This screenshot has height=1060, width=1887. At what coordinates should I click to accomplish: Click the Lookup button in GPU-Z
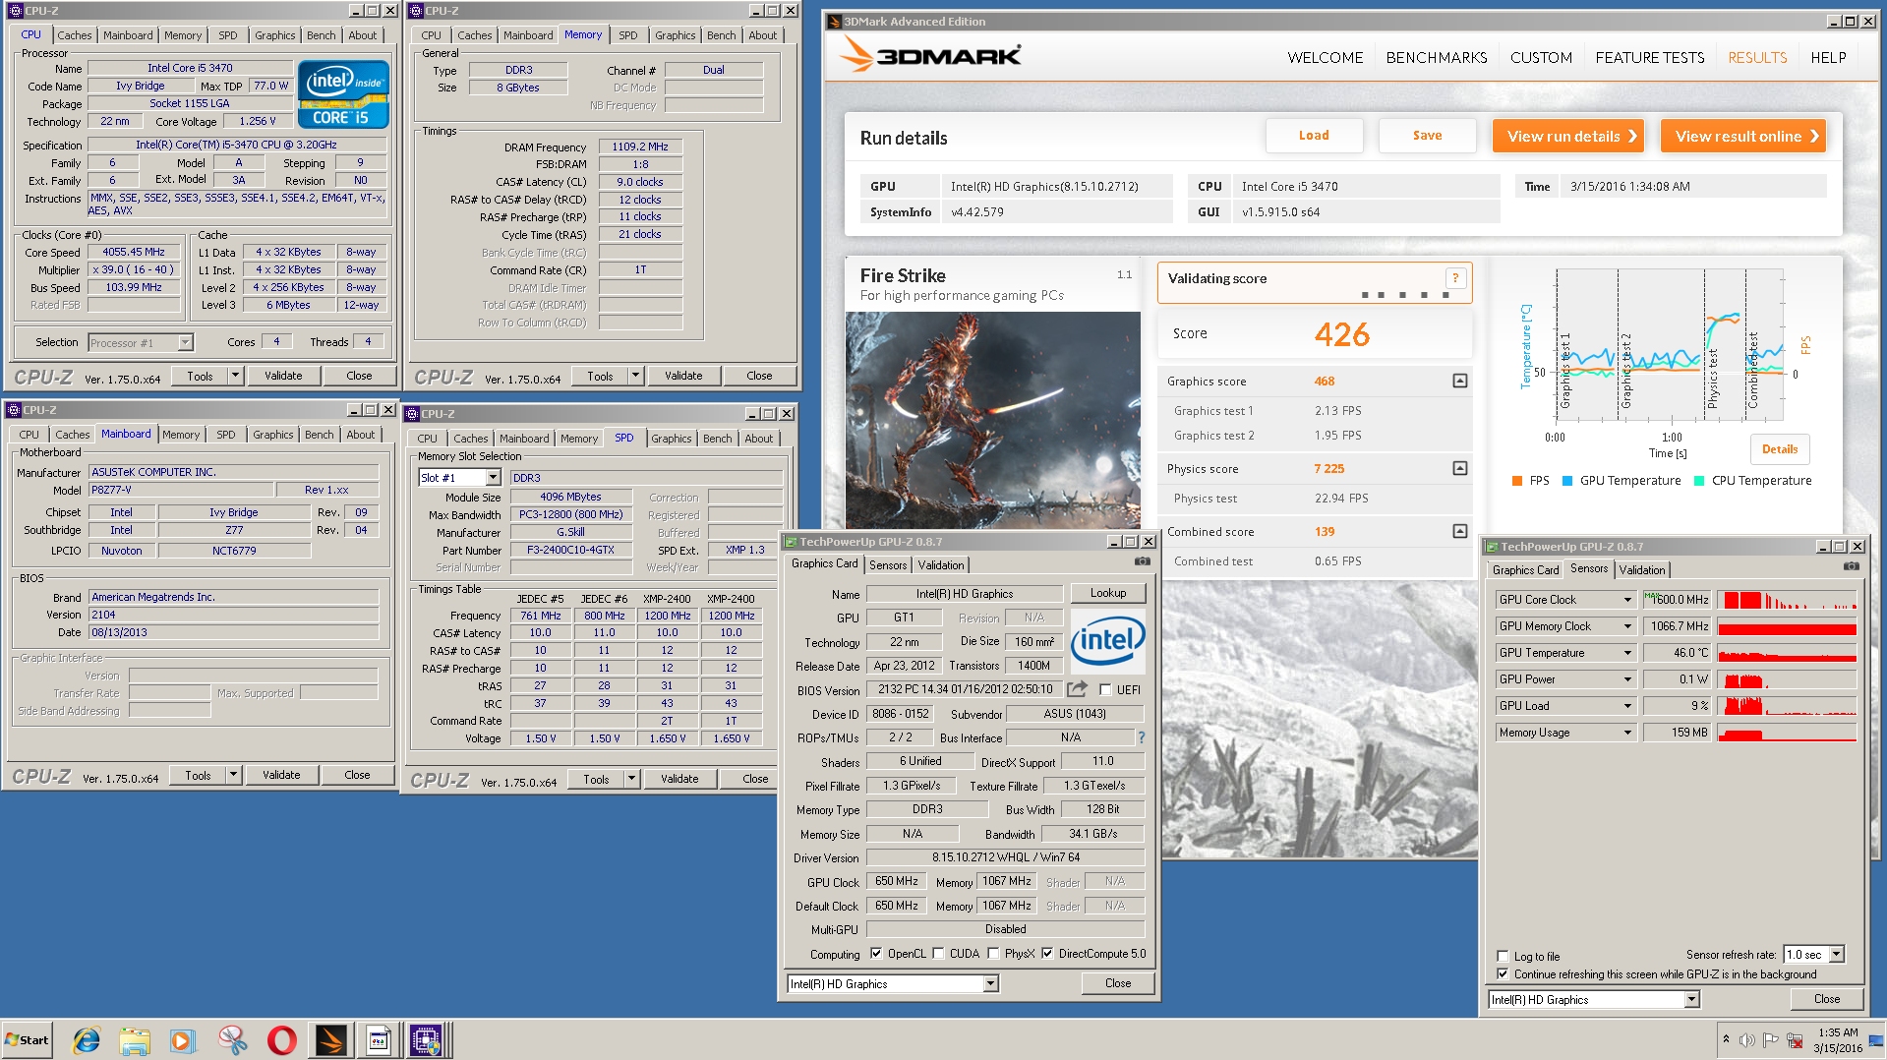pos(1108,593)
